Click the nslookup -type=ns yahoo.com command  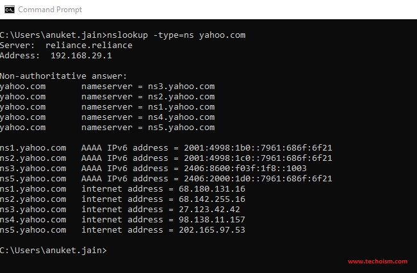(x=176, y=35)
